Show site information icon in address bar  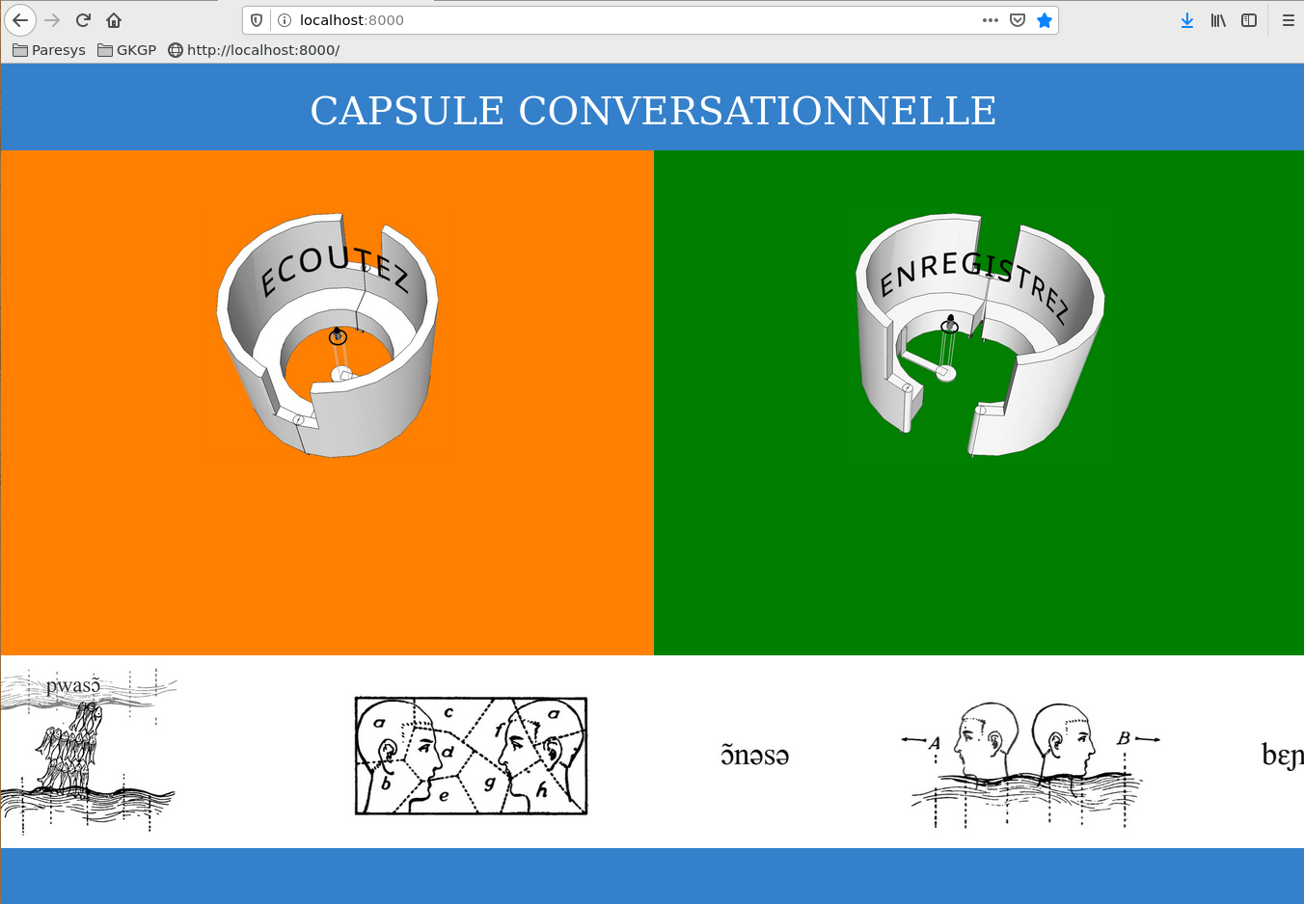(285, 20)
